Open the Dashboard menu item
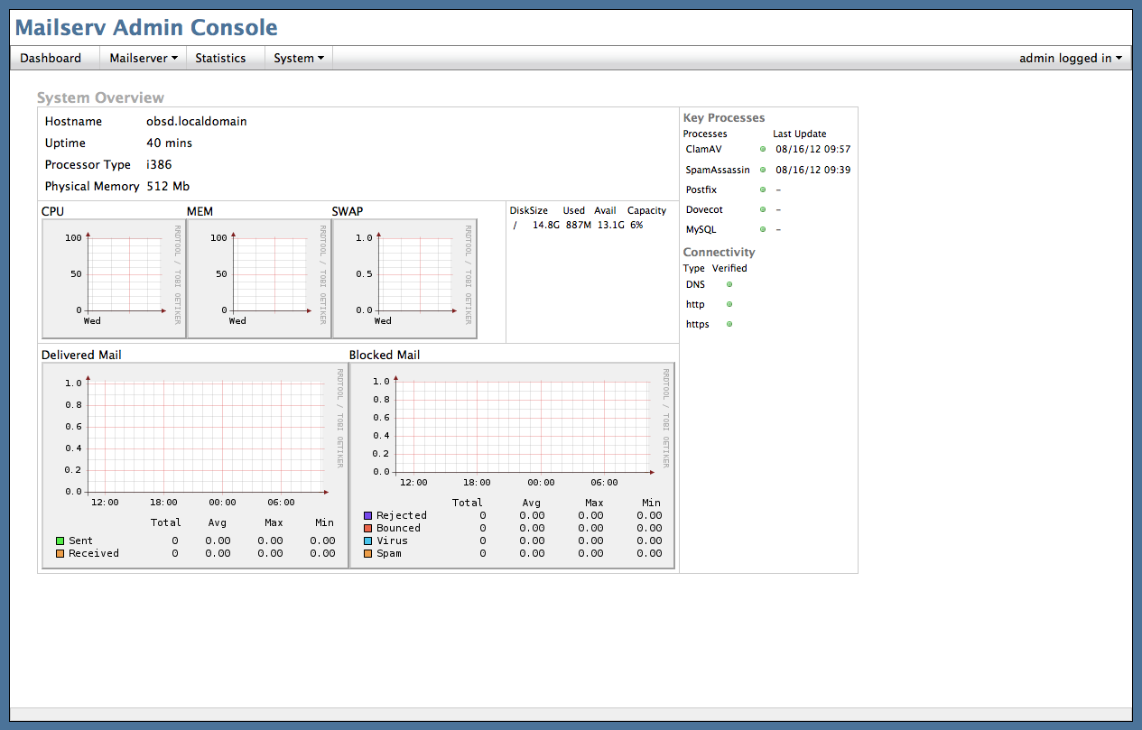 pos(51,58)
